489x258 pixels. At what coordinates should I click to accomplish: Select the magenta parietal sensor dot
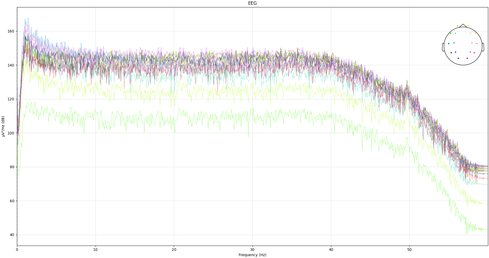coord(470,52)
